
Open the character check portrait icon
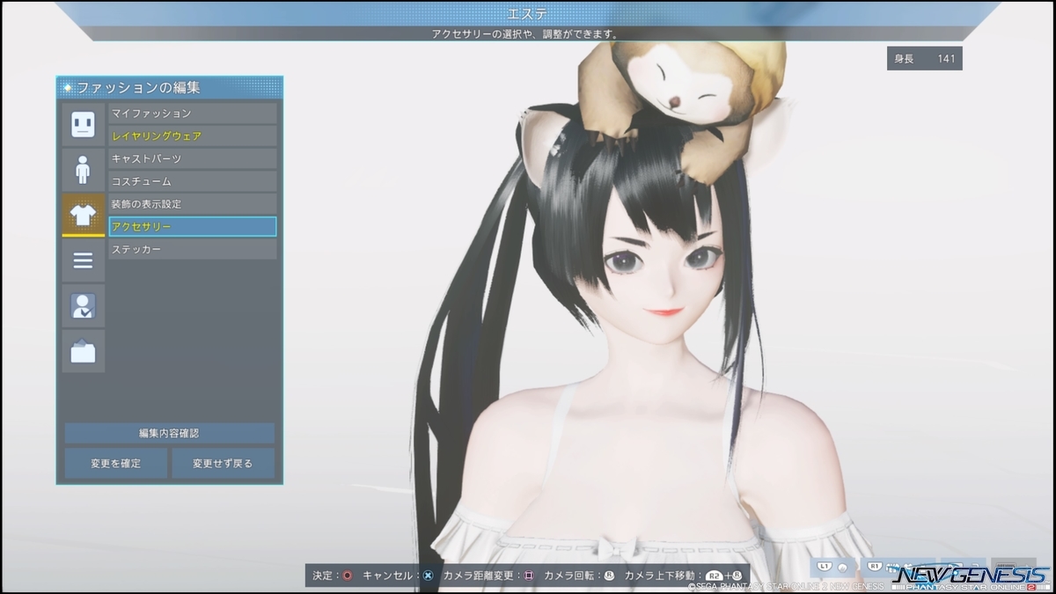(83, 306)
